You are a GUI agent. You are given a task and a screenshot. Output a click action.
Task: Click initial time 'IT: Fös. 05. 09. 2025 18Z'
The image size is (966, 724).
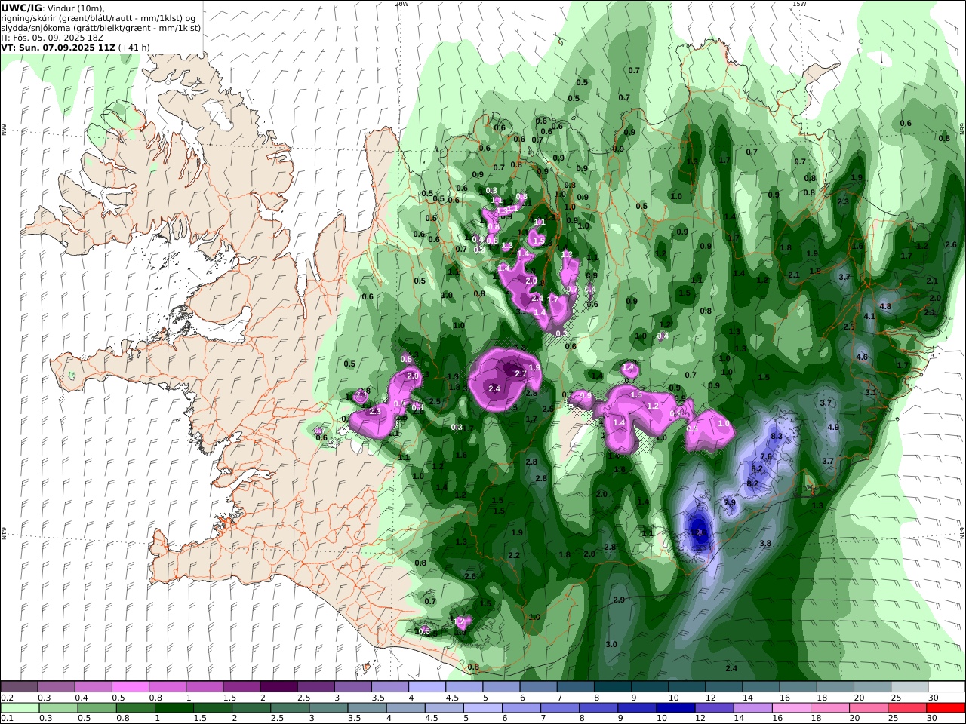tap(52, 37)
